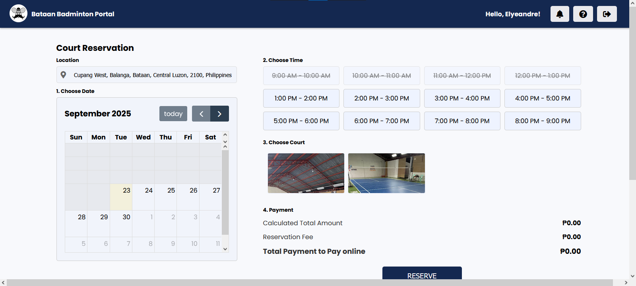Go to previous month arrow
This screenshot has height=286, width=636.
click(x=201, y=114)
